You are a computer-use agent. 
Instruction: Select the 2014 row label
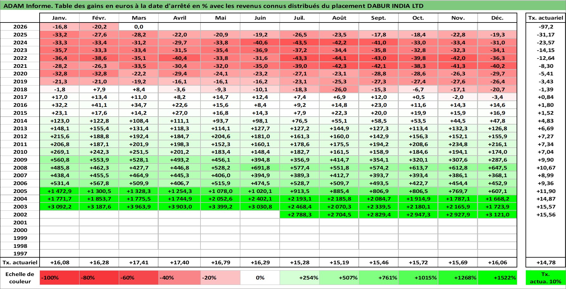coord(20,121)
